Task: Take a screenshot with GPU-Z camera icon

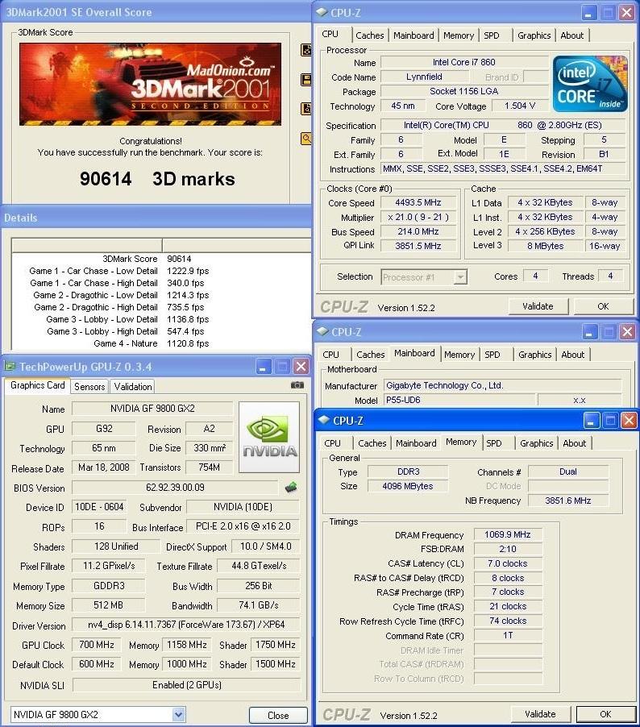Action: pos(297,384)
